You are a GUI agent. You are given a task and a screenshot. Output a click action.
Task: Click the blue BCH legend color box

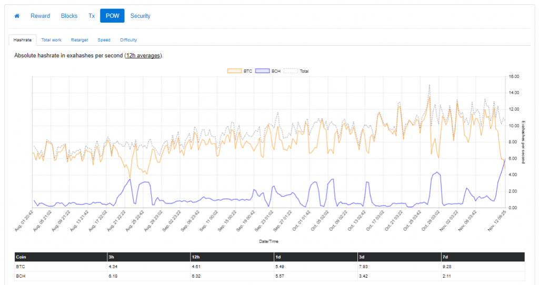tap(262, 70)
